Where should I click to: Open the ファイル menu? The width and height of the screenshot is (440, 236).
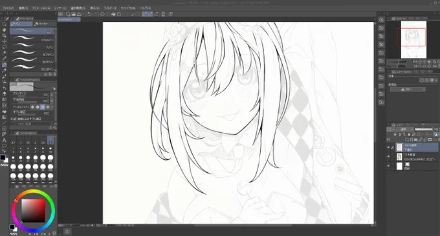pyautogui.click(x=8, y=8)
